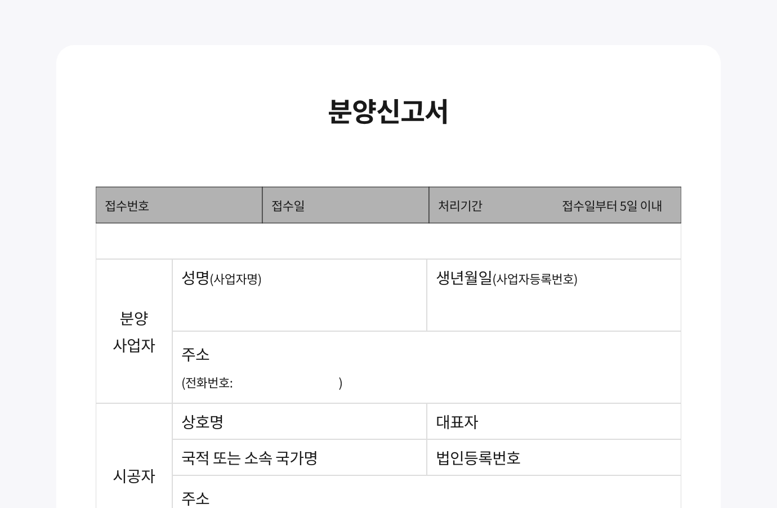Click the blank space beneath the 생년월일 label
The width and height of the screenshot is (777, 508).
click(x=553, y=309)
